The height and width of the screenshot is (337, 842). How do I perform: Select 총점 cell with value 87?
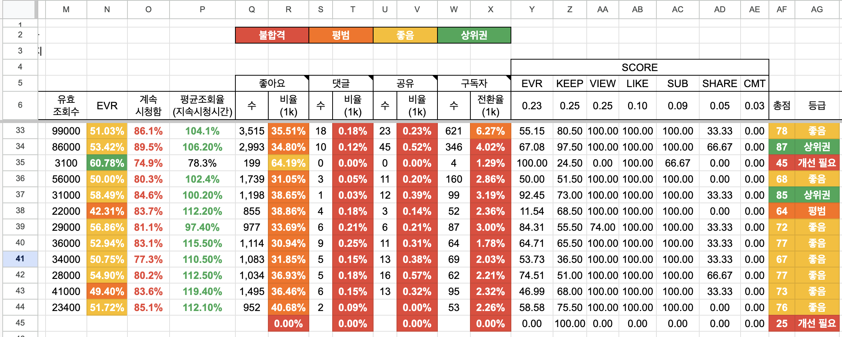pos(782,147)
